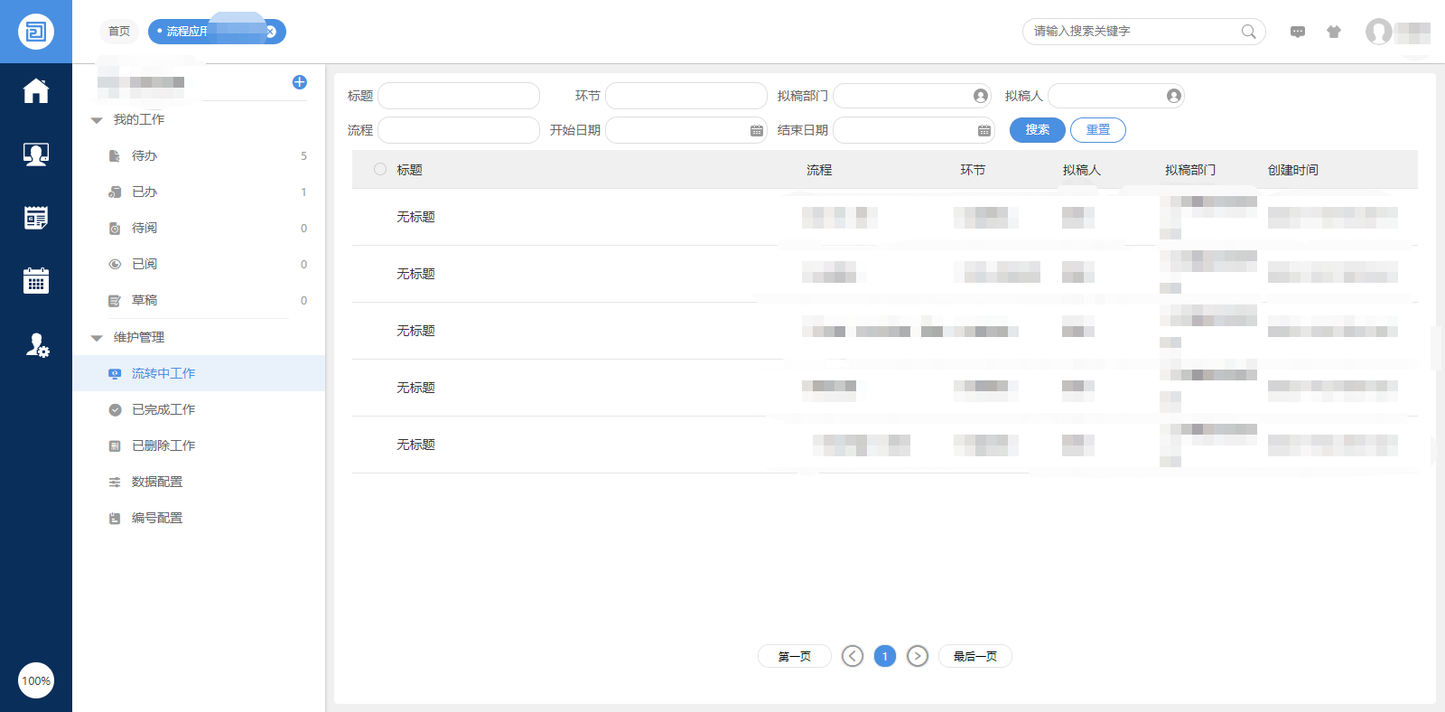Click the 第一页 button

click(795, 656)
